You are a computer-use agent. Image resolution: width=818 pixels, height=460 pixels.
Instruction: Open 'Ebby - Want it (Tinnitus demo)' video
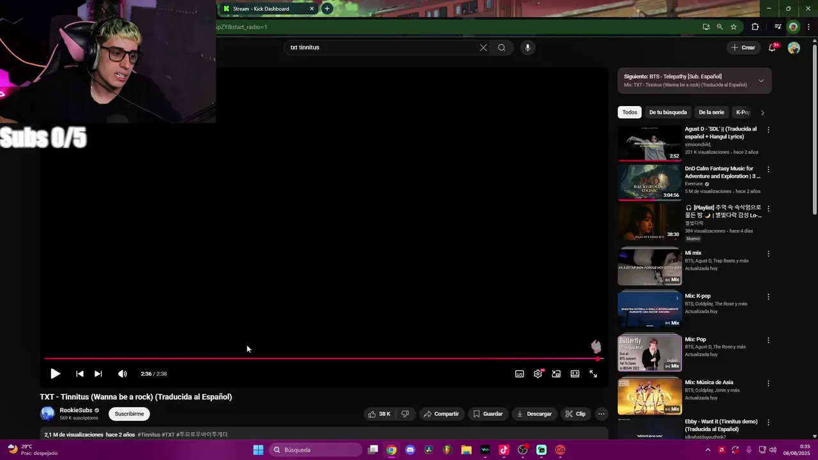[721, 425]
